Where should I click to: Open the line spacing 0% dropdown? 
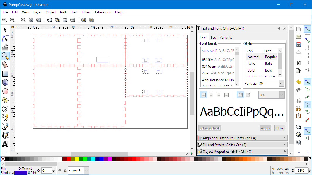coord(282,95)
